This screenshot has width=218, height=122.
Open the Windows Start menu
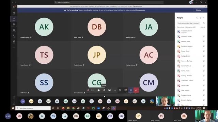13,108
